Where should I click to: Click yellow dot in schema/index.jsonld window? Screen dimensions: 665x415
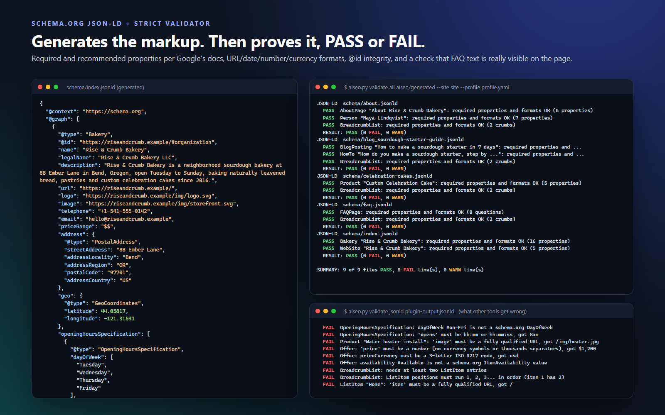click(x=48, y=87)
